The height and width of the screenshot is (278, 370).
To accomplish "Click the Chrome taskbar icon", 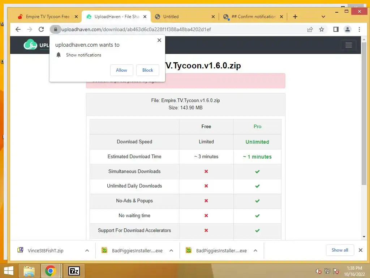I will point(51,271).
